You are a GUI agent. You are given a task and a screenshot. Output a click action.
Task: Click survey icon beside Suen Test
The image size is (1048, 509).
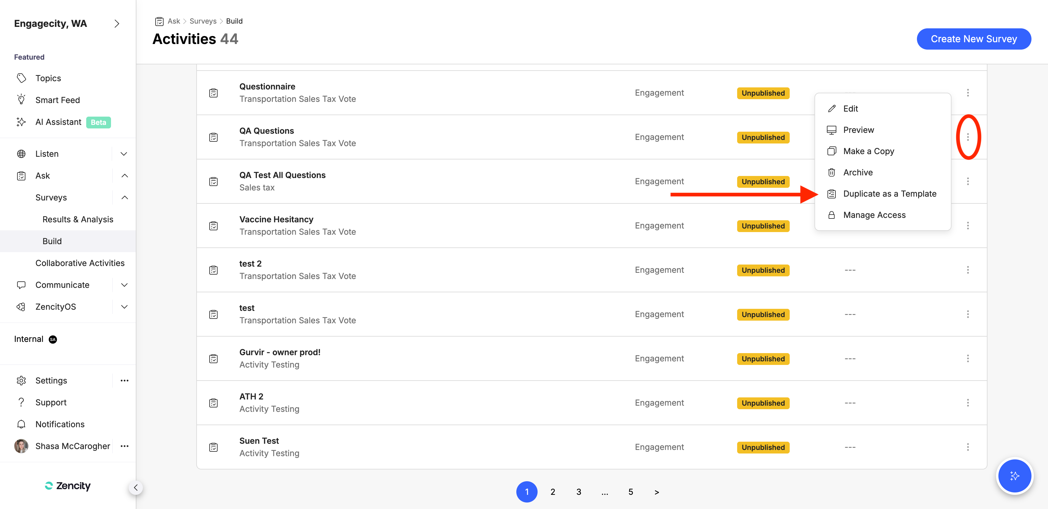[x=214, y=447]
